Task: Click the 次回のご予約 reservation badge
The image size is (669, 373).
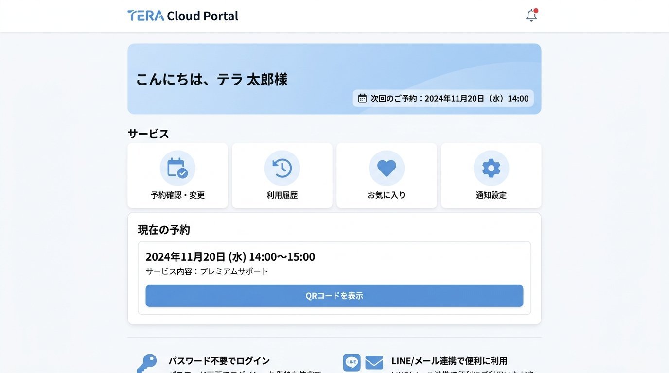Action: 443,98
